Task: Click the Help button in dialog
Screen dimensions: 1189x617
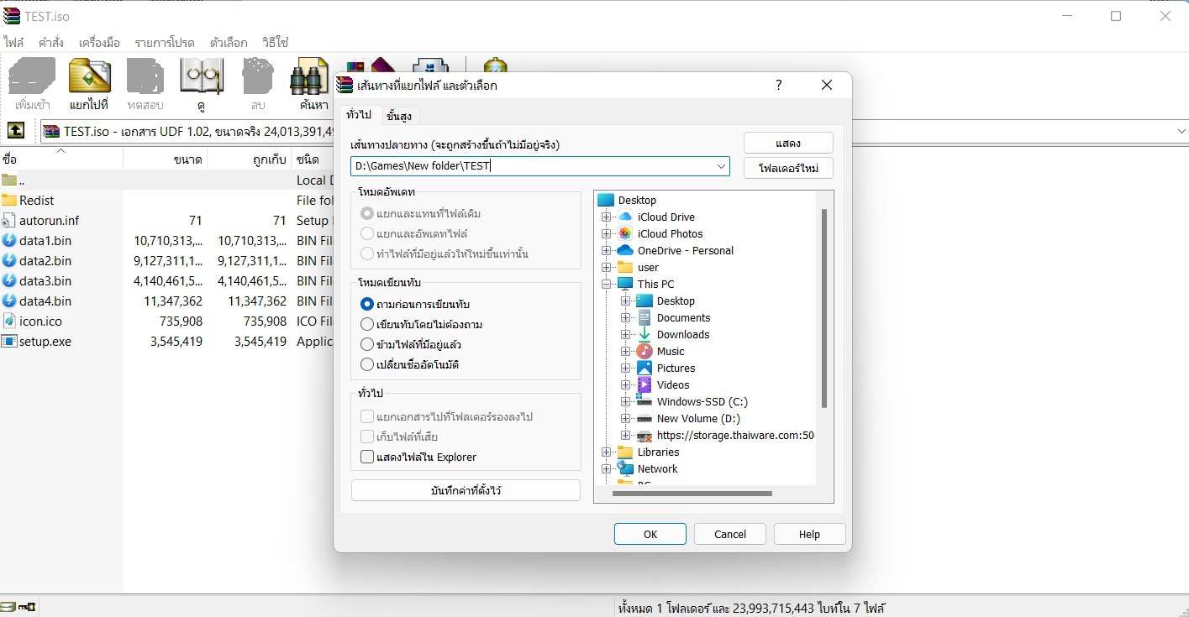Action: pyautogui.click(x=809, y=534)
